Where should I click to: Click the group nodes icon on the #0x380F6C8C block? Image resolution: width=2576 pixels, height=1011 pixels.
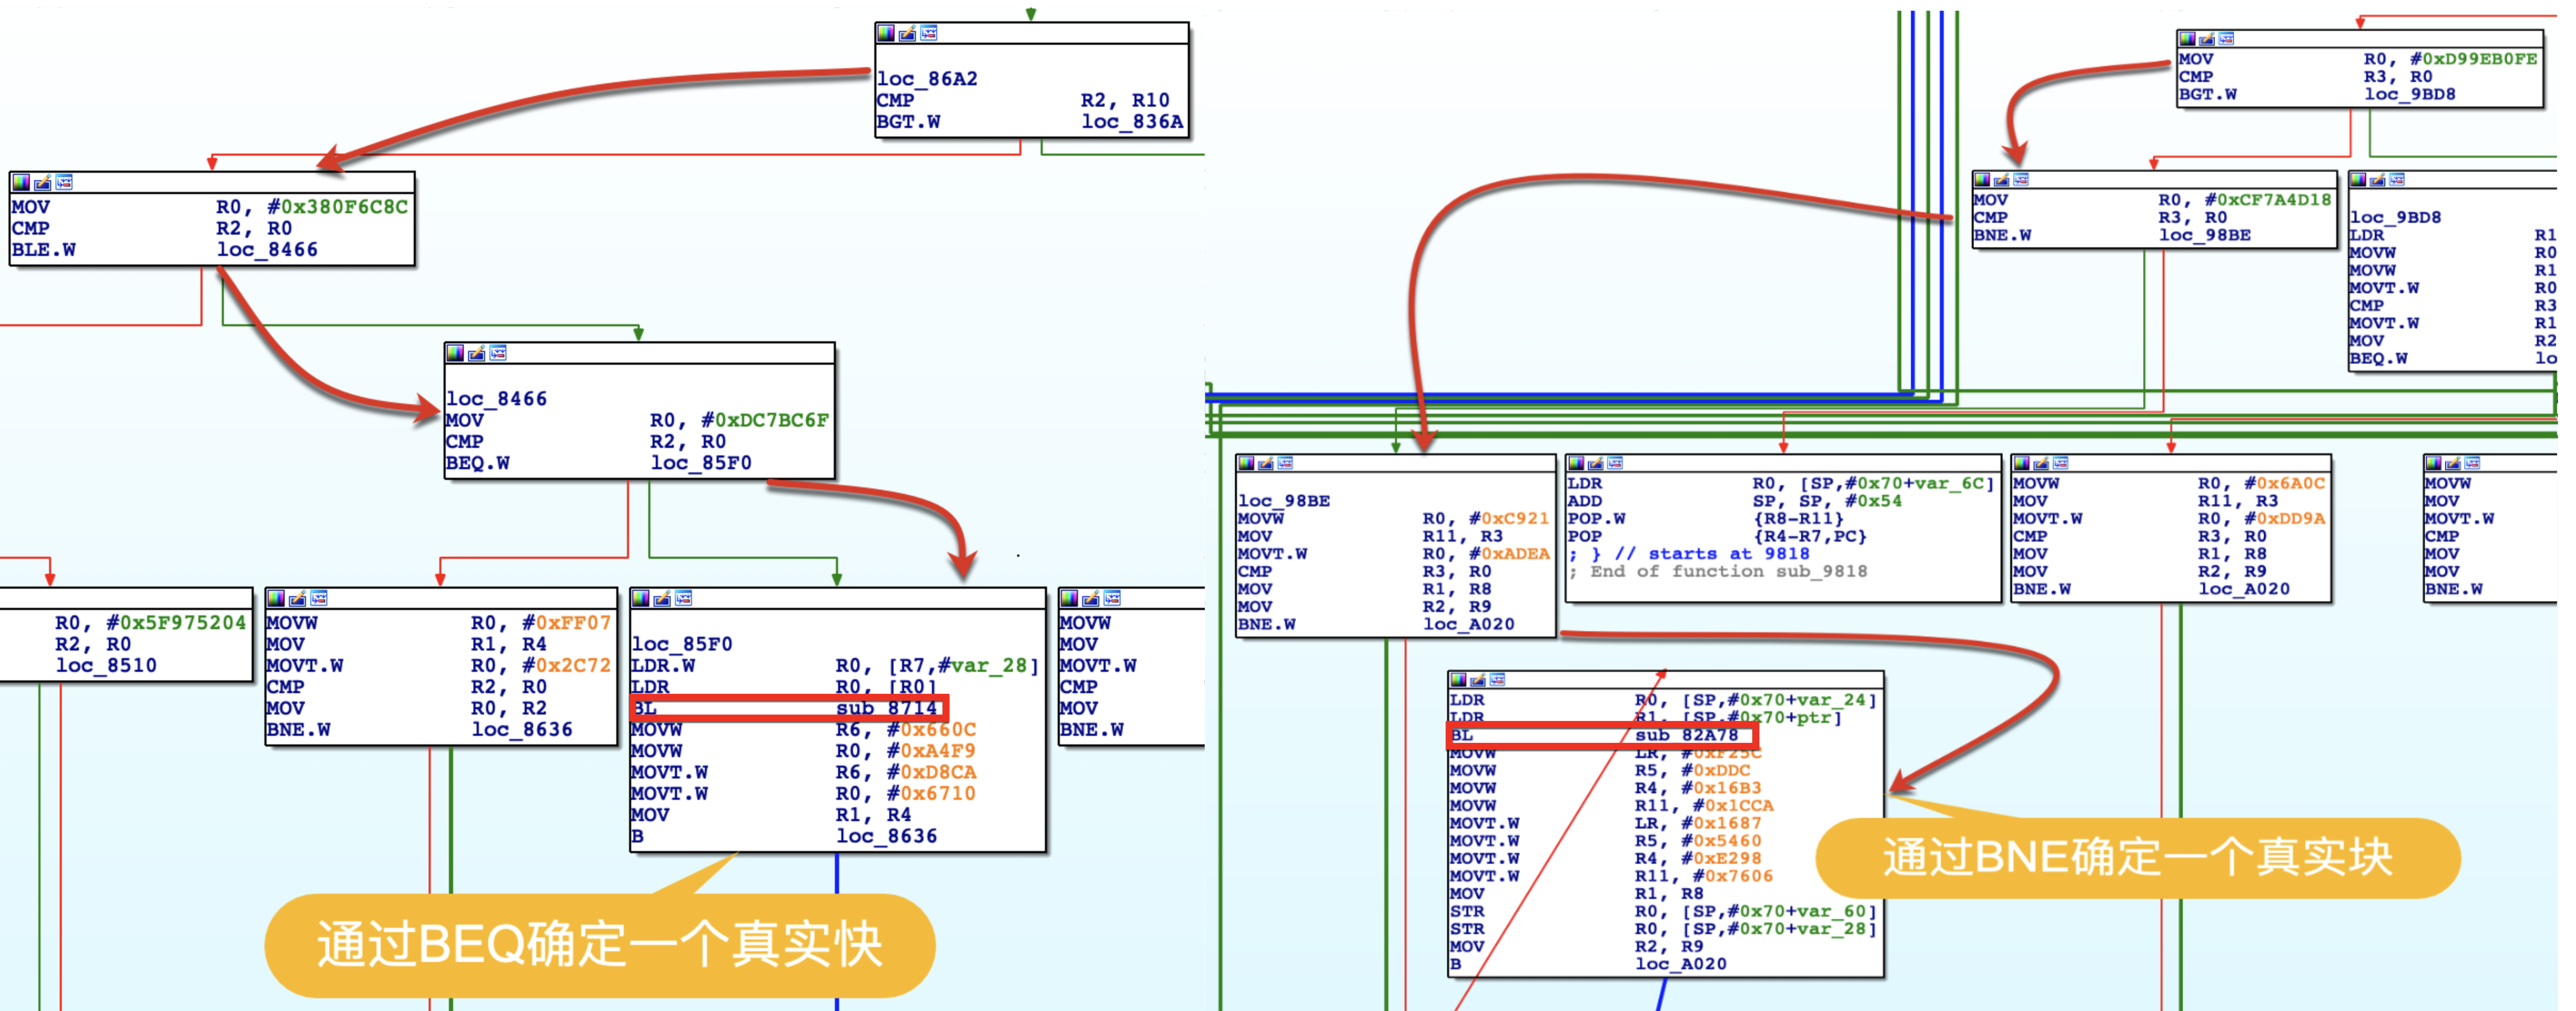click(64, 182)
